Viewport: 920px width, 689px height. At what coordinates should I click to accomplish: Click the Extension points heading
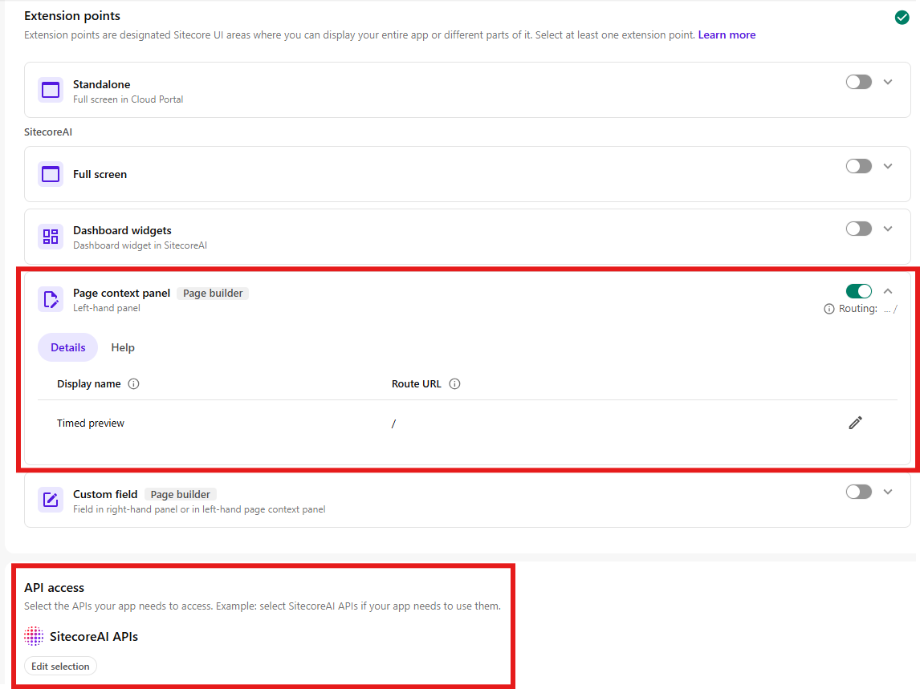pyautogui.click(x=72, y=16)
